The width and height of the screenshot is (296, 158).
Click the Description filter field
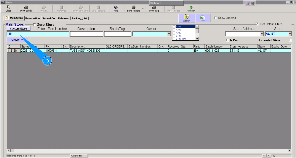[87, 34]
